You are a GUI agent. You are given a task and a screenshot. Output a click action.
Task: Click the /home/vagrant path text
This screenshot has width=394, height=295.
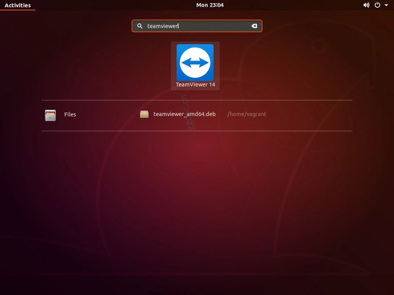(246, 114)
